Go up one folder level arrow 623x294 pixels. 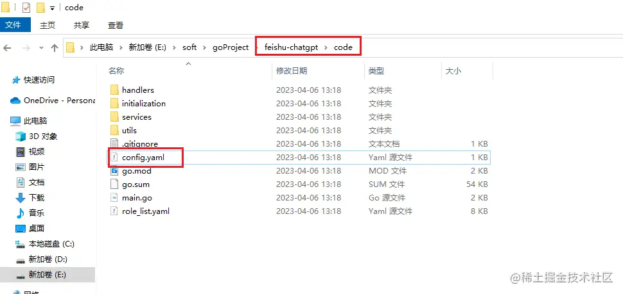[55, 48]
